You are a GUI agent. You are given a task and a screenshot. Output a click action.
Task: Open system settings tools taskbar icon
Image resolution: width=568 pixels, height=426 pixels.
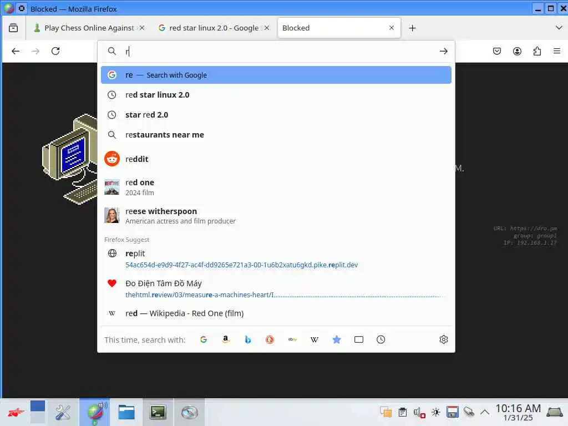pyautogui.click(x=63, y=412)
